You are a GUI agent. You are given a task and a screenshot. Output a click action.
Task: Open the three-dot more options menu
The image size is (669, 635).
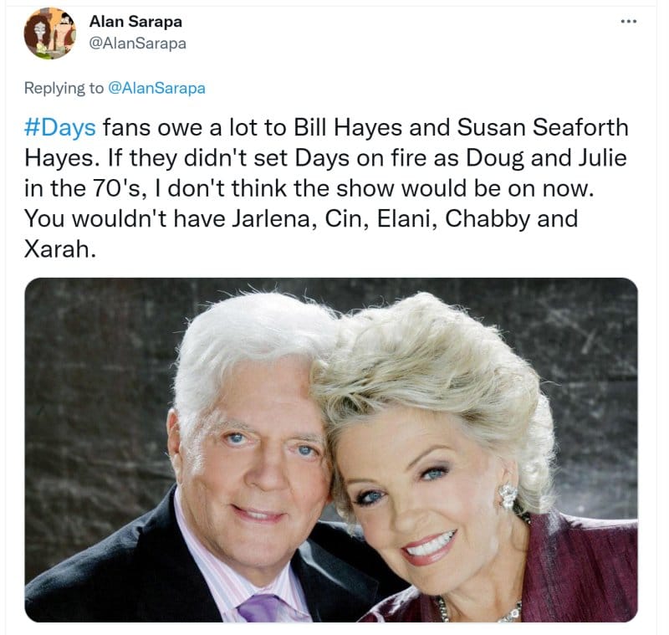coord(629,22)
